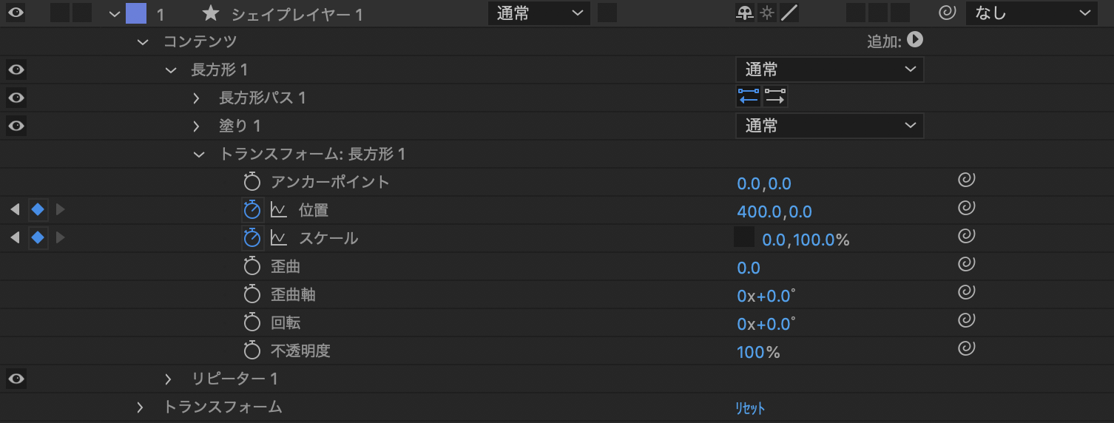1114x423 pixels.
Task: Click the 歪曲軸 value 0x+0.0°
Action: point(766,296)
